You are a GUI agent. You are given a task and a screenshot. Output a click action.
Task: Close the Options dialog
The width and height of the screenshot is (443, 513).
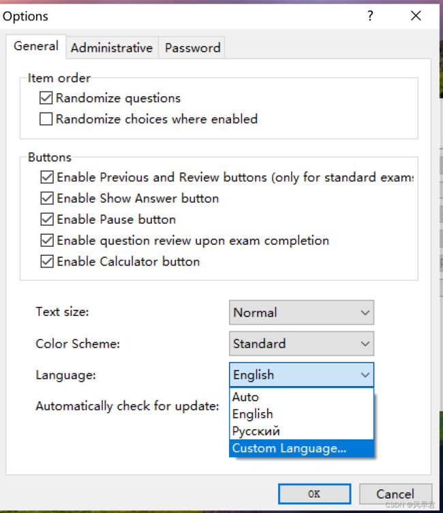416,16
